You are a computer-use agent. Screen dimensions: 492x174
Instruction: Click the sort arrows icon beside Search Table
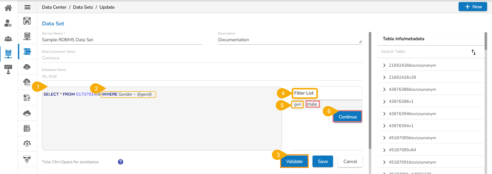coord(474,52)
